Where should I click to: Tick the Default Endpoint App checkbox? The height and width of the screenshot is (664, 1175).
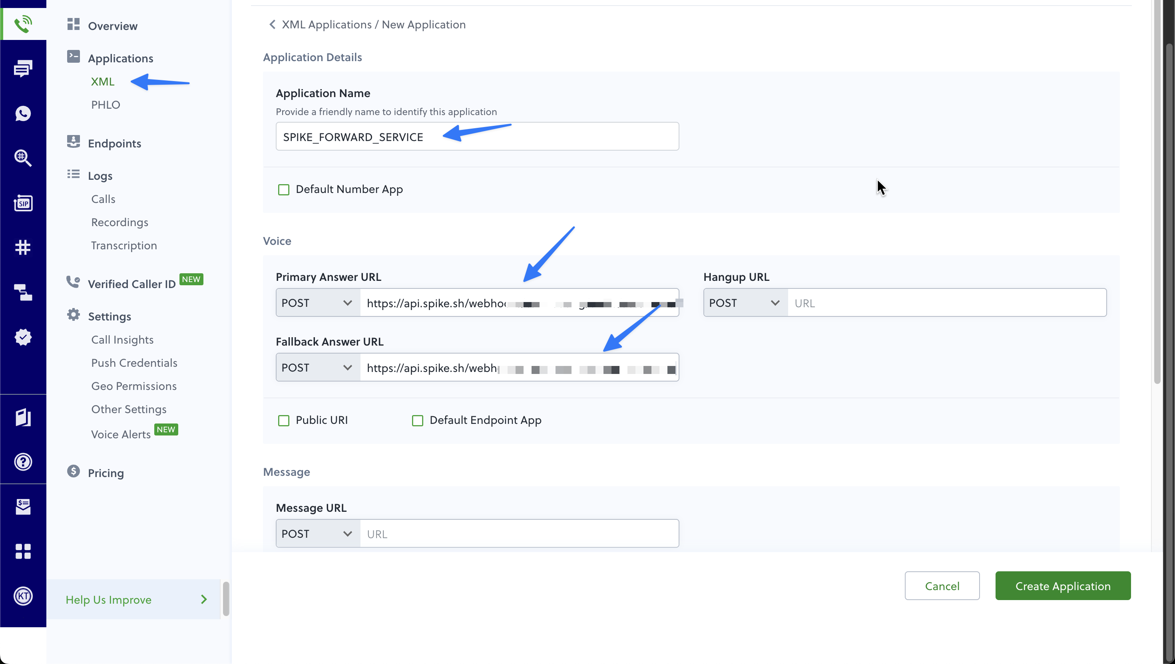coord(417,420)
